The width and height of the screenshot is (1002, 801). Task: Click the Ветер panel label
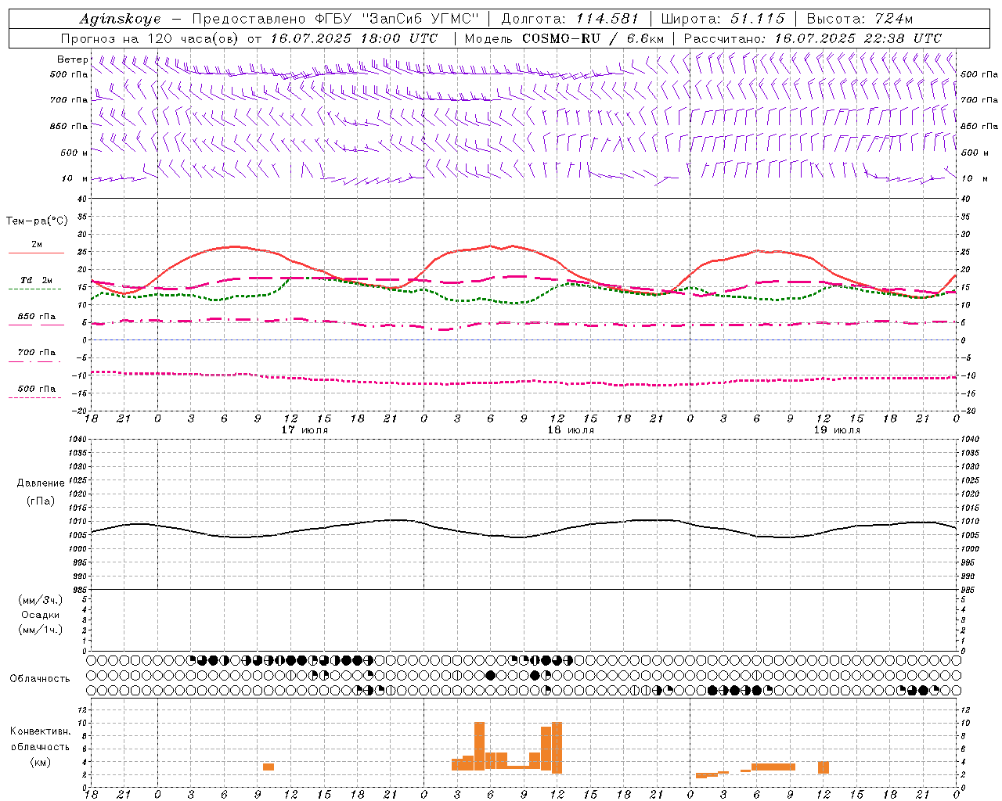click(73, 59)
